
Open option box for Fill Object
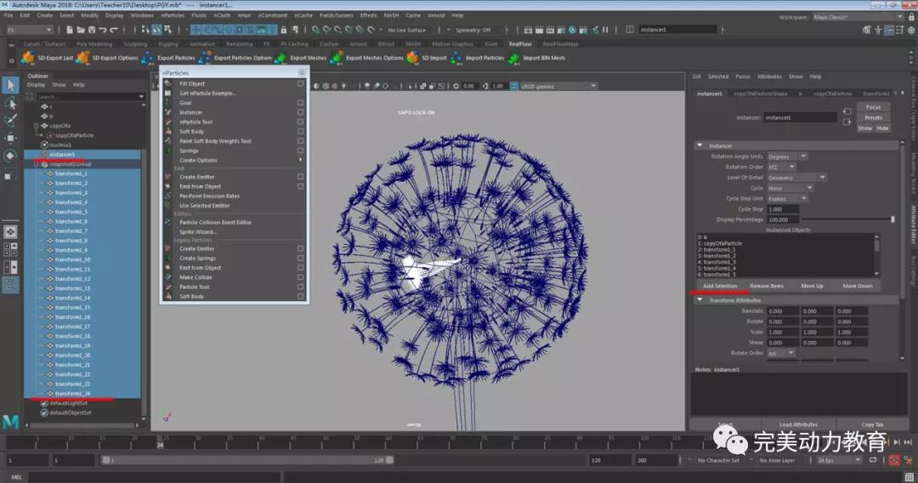click(x=301, y=83)
